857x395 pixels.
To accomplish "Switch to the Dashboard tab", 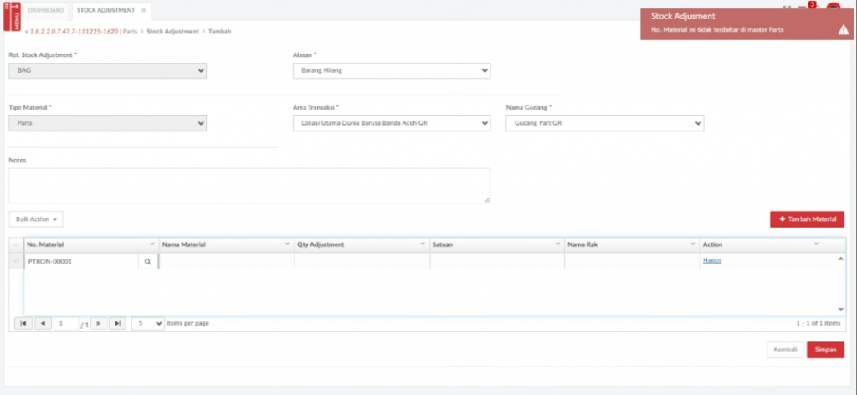I will (x=45, y=10).
